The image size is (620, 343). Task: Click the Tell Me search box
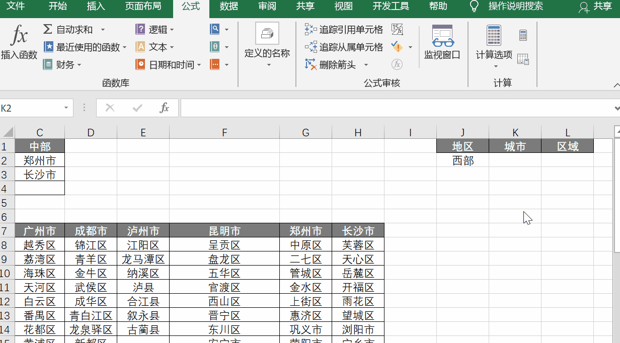point(515,7)
